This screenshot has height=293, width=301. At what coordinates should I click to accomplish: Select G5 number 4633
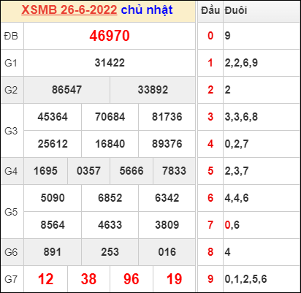tap(110, 225)
